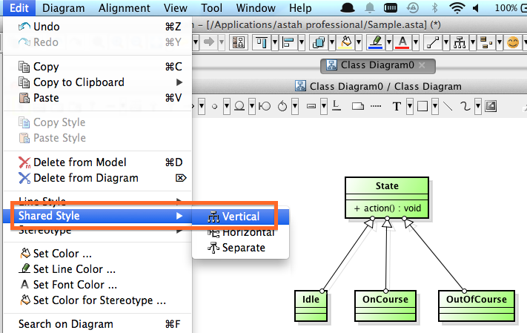
Task: Click the font color 'A' toolbar icon
Action: (x=402, y=42)
